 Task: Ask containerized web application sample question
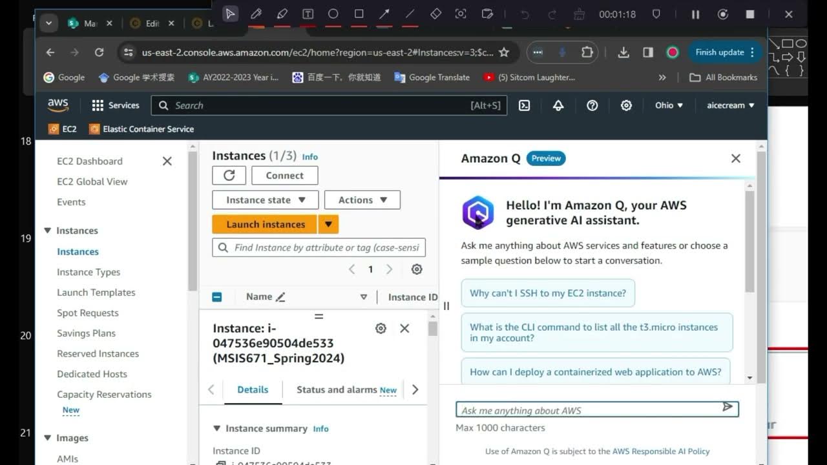pyautogui.click(x=596, y=372)
